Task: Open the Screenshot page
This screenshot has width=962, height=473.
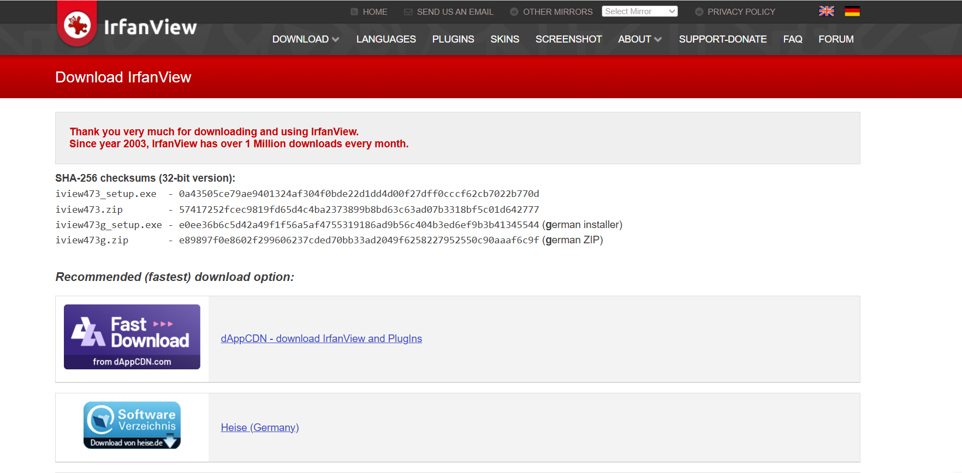Action: (568, 39)
